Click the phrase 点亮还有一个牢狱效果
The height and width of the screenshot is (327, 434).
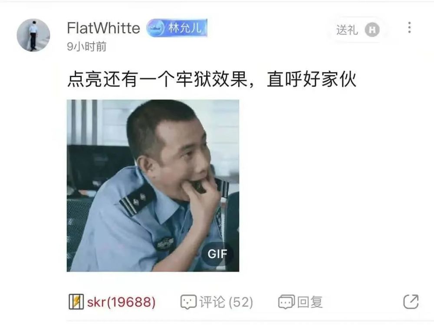click(x=157, y=80)
